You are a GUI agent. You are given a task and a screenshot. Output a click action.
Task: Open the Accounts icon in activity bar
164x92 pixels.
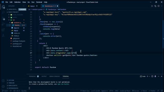point(3,81)
